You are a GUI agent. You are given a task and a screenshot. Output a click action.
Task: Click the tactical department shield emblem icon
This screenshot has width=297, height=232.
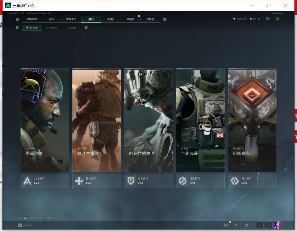131,181
